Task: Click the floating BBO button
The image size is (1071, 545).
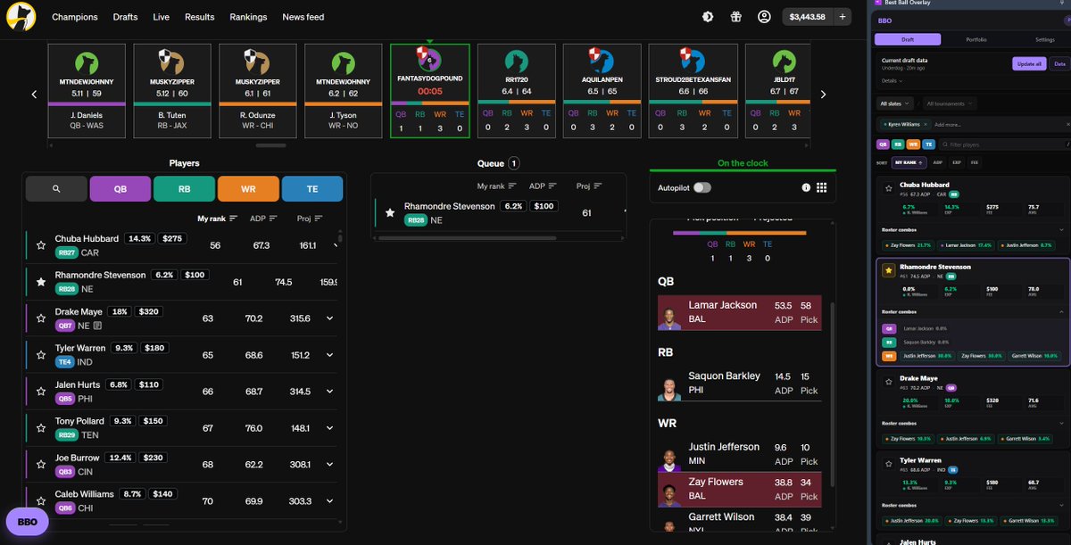Action: click(x=28, y=522)
